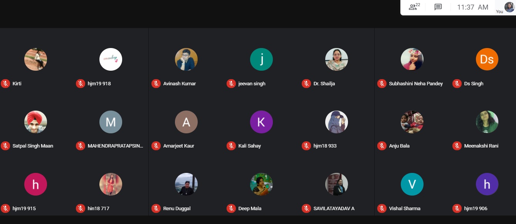Click muted mic icon next to Vishal Sharma

pyautogui.click(x=382, y=208)
